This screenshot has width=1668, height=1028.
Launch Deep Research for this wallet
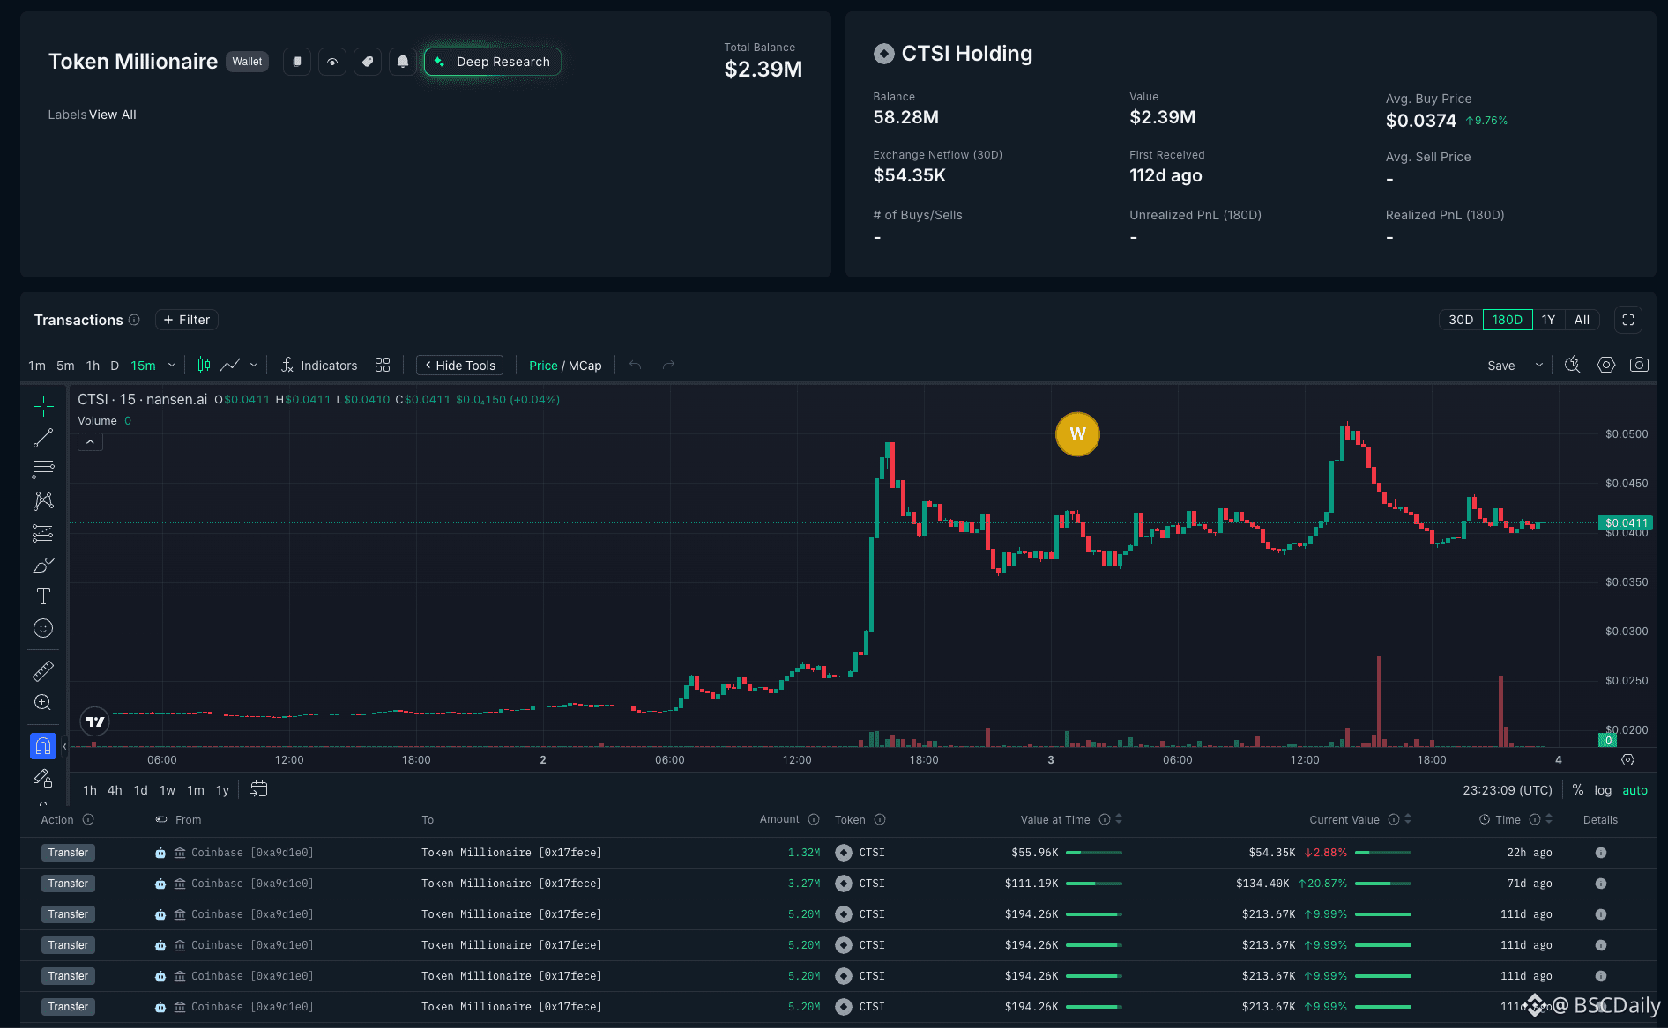tap(493, 62)
